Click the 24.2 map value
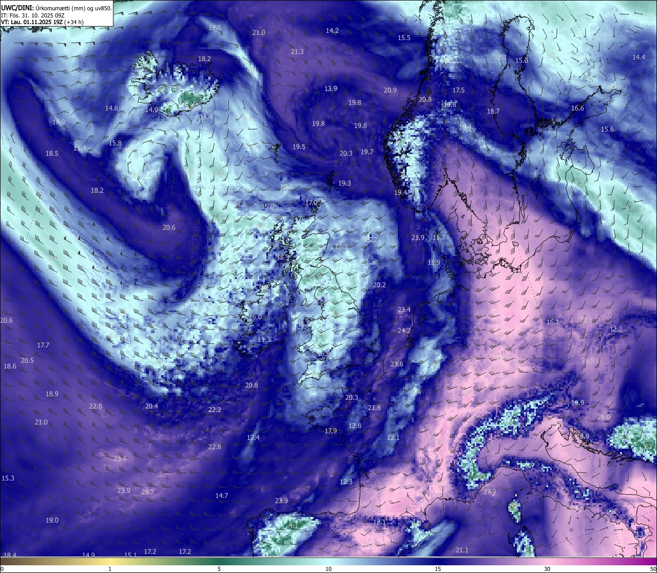 [x=404, y=331]
